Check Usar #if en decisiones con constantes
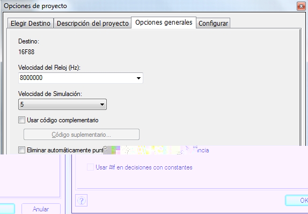This screenshot has height=214, width=308. (90, 167)
